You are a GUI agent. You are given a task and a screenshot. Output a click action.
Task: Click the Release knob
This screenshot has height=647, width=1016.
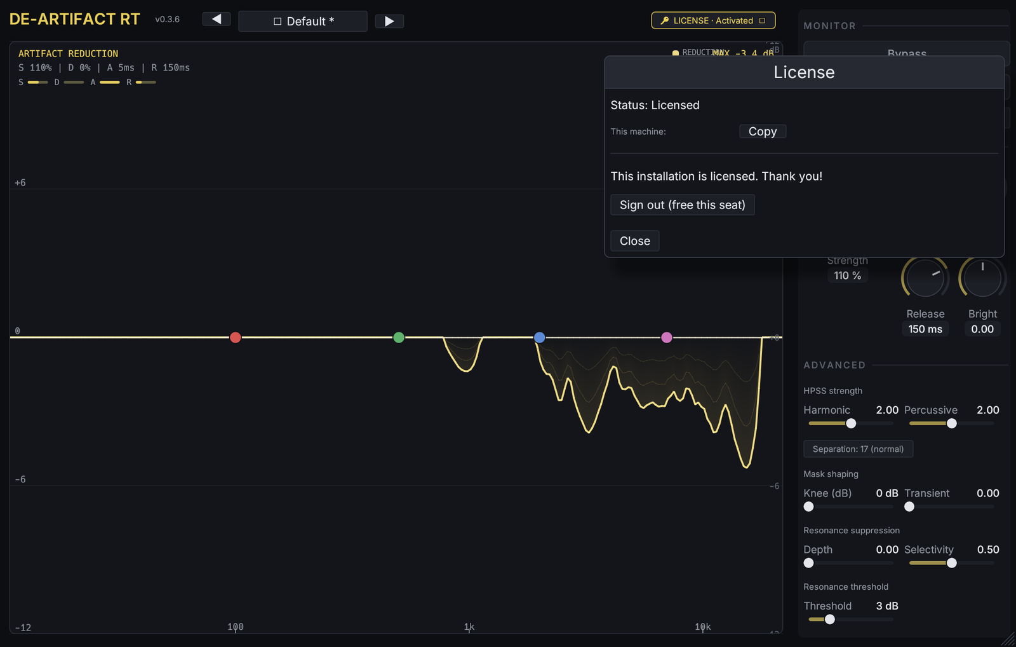[925, 278]
